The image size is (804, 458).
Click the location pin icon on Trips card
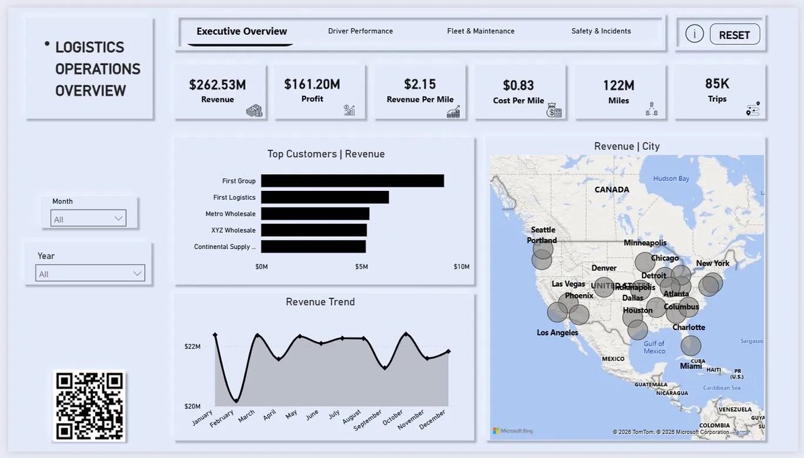pyautogui.click(x=752, y=110)
